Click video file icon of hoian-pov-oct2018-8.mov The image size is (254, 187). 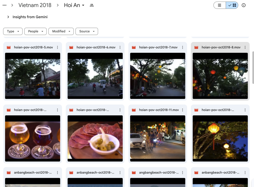196,47
